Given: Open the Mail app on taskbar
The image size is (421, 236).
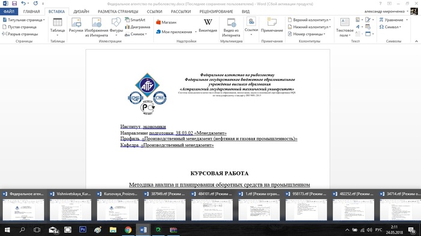Looking at the screenshot, I should click(54, 230).
